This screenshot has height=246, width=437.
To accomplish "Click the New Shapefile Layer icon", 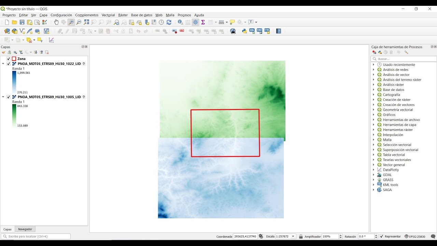I will coord(22,31).
